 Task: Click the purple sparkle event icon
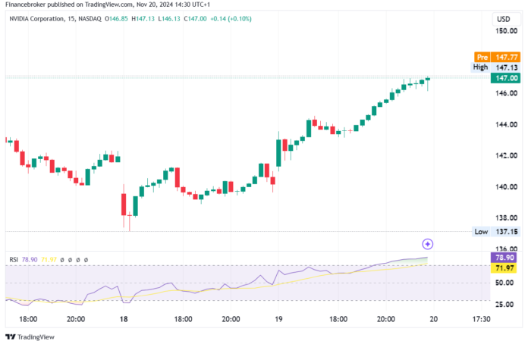(427, 244)
